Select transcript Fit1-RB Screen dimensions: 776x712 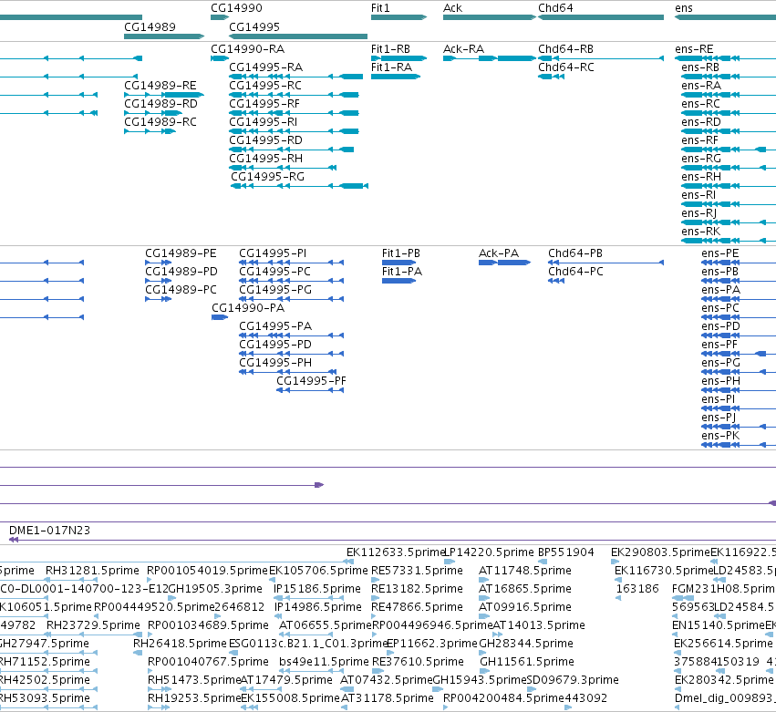(398, 58)
